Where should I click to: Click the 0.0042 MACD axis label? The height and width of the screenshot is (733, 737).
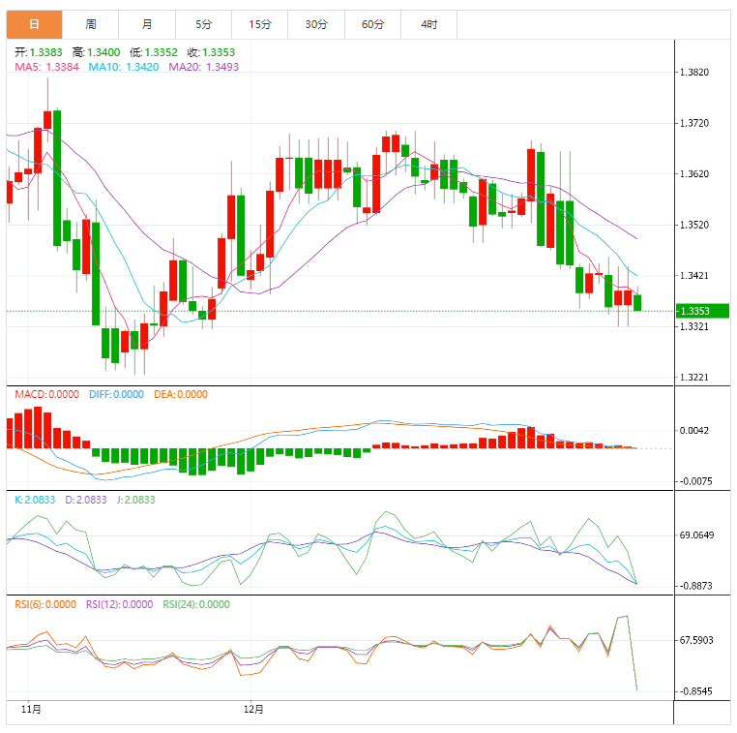click(x=694, y=431)
